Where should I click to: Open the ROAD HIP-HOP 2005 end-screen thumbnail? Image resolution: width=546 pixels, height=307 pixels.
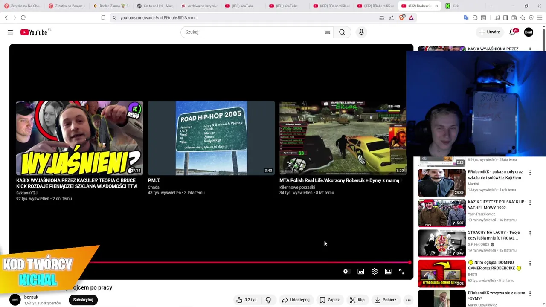211,138
